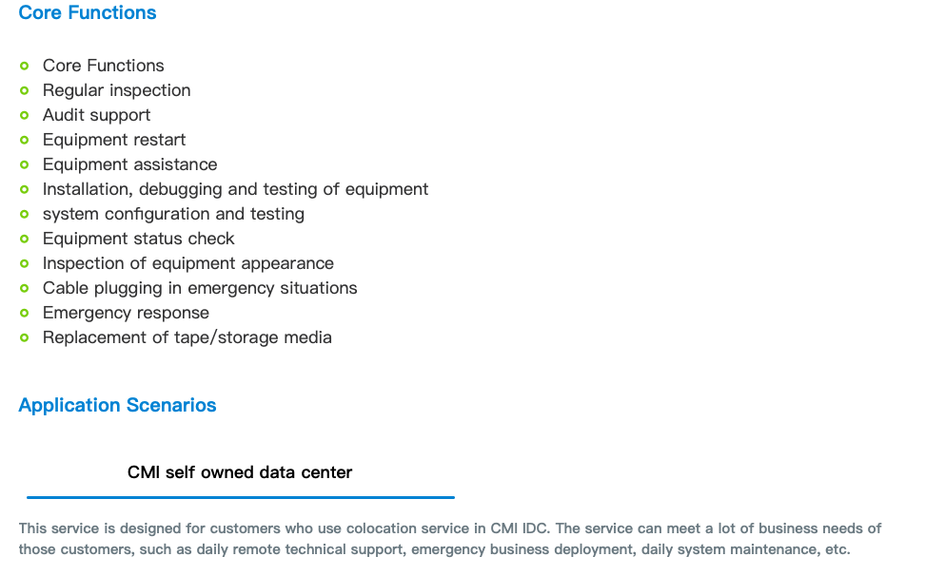Click the Emergency response list item text
This screenshot has height=576, width=945.
coord(126,313)
